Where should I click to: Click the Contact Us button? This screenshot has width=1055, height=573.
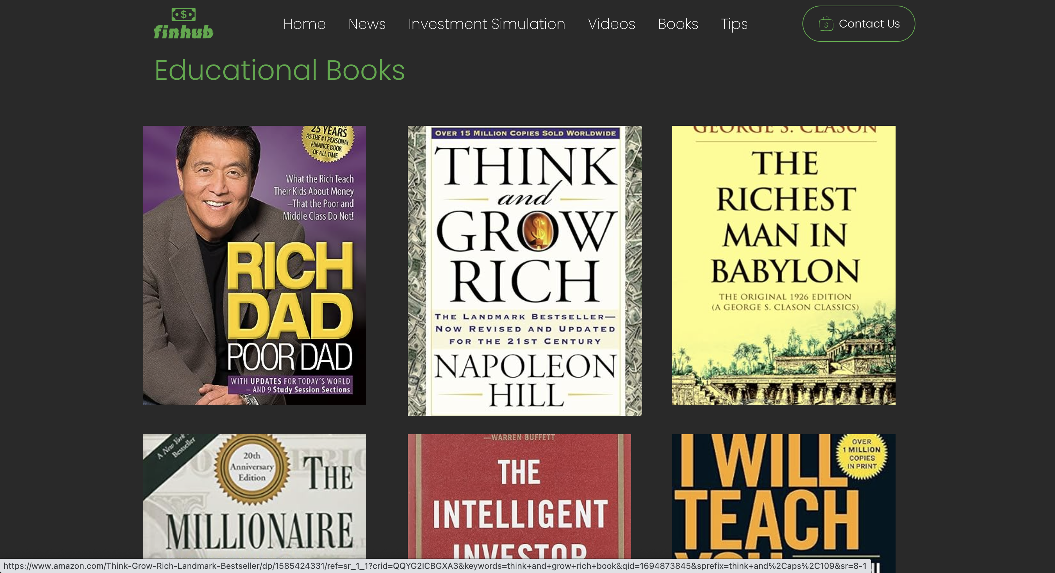859,24
